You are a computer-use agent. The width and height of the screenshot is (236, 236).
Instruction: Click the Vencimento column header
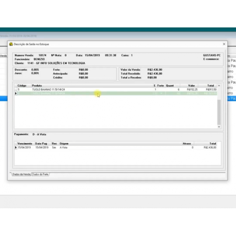[24, 144]
